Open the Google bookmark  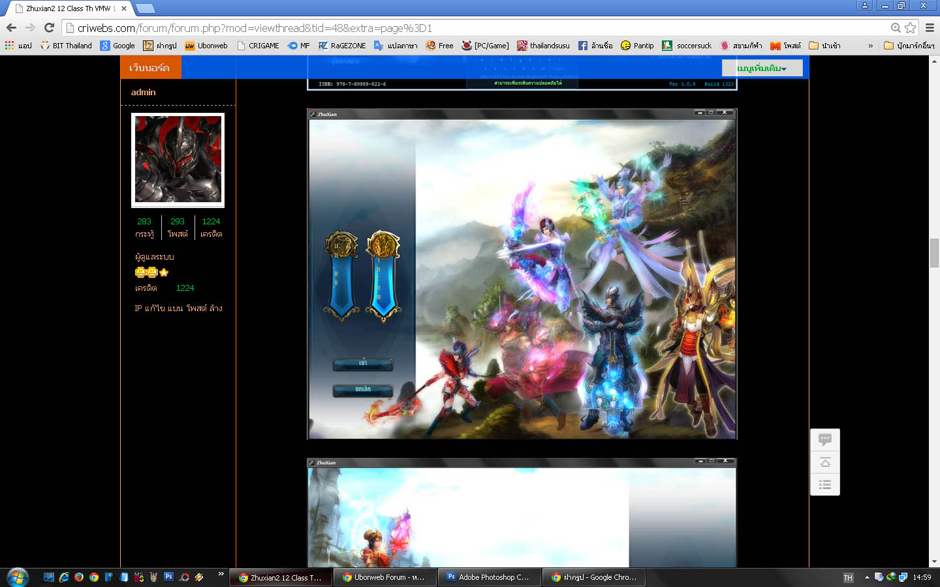[117, 46]
